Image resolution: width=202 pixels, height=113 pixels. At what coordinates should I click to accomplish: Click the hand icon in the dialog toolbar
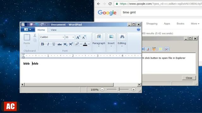[154, 49]
